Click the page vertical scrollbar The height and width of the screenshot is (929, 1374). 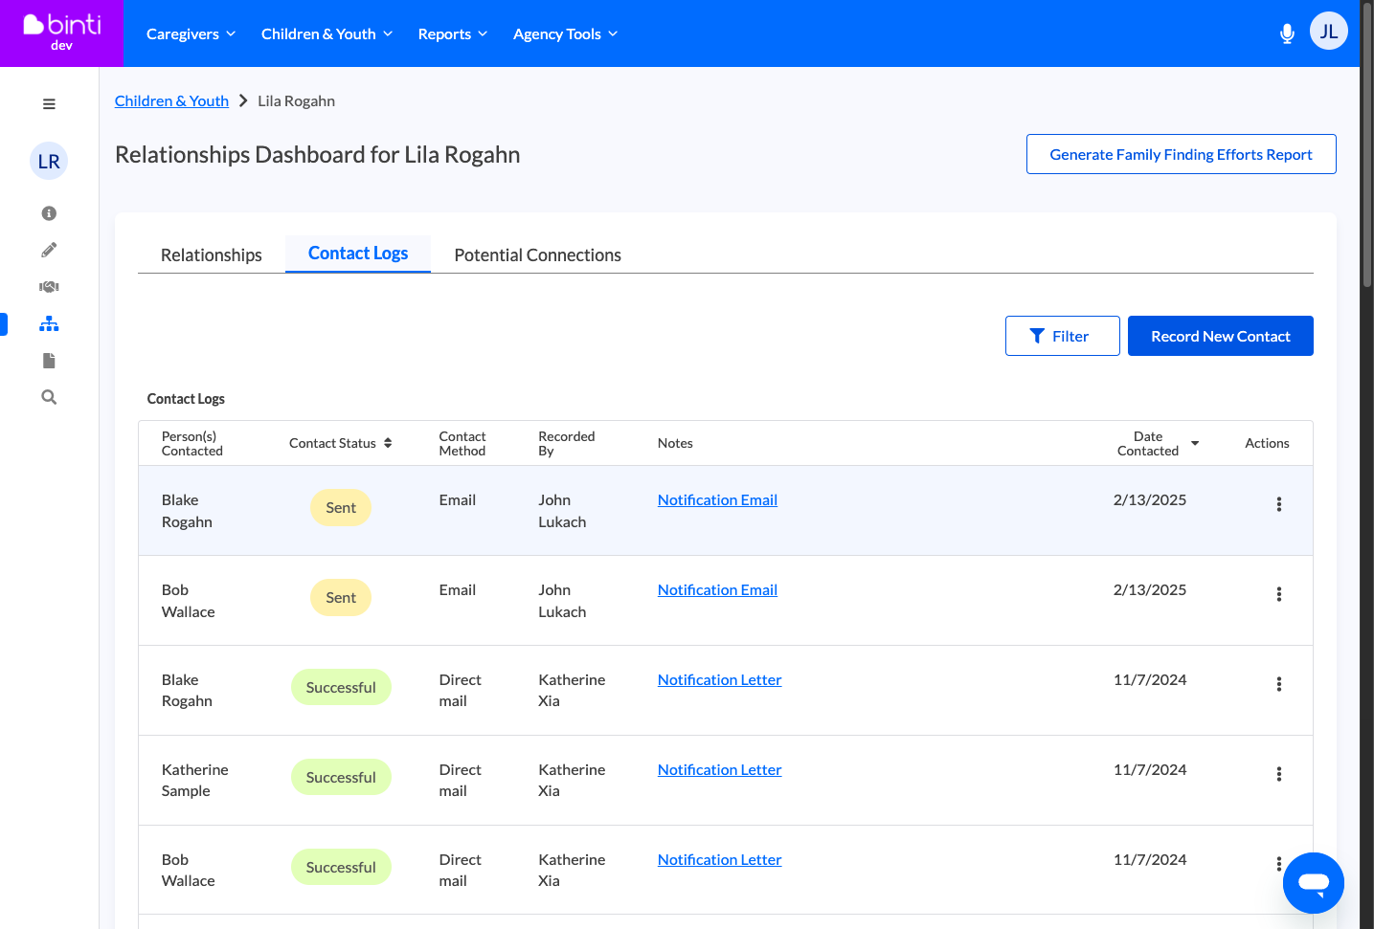tap(1366, 144)
